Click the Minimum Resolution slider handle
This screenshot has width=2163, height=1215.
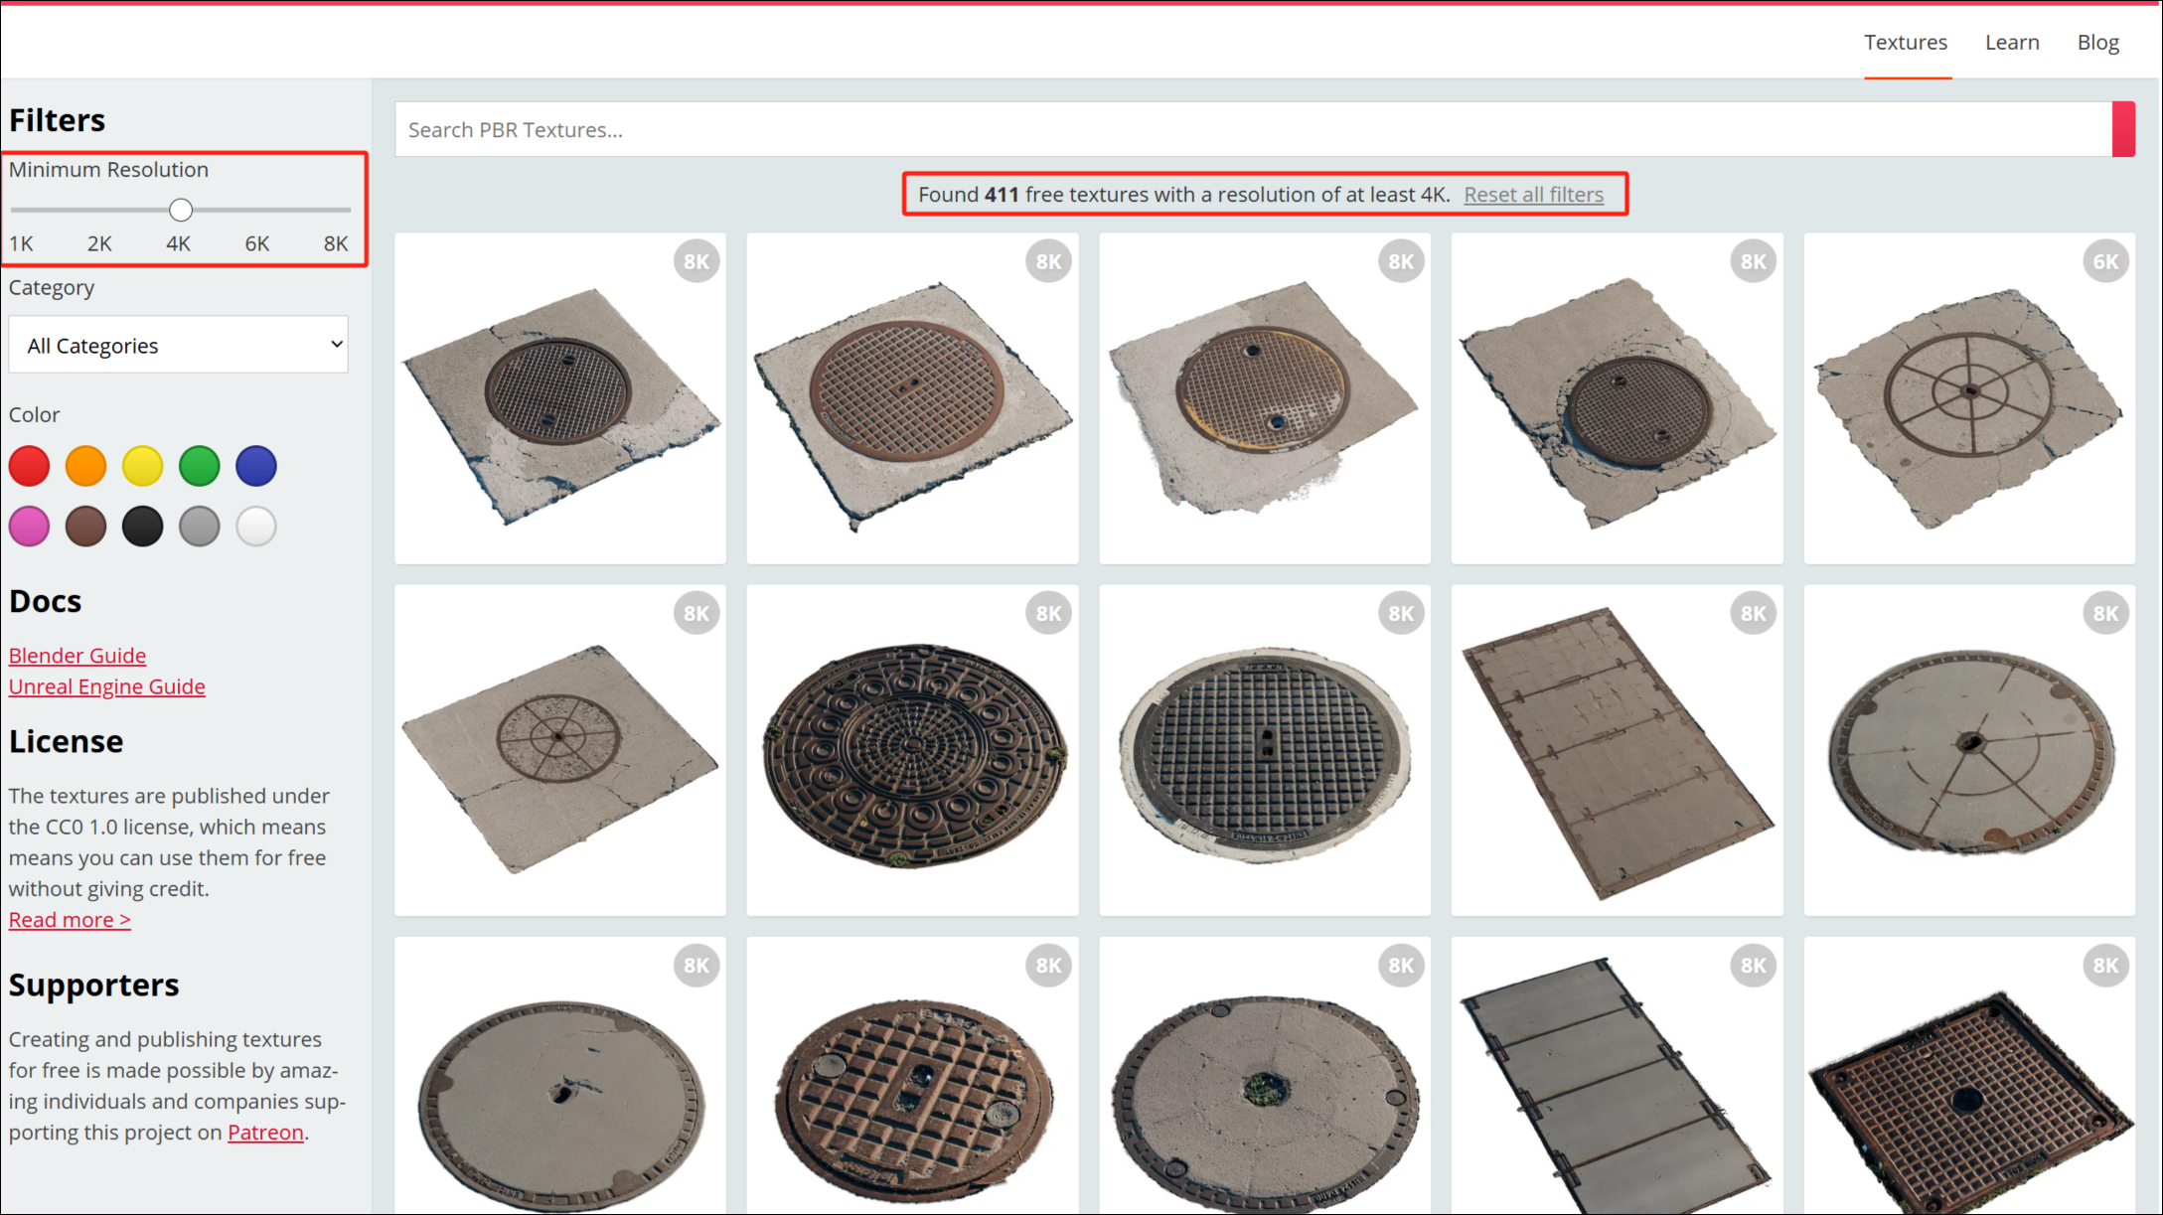[180, 210]
